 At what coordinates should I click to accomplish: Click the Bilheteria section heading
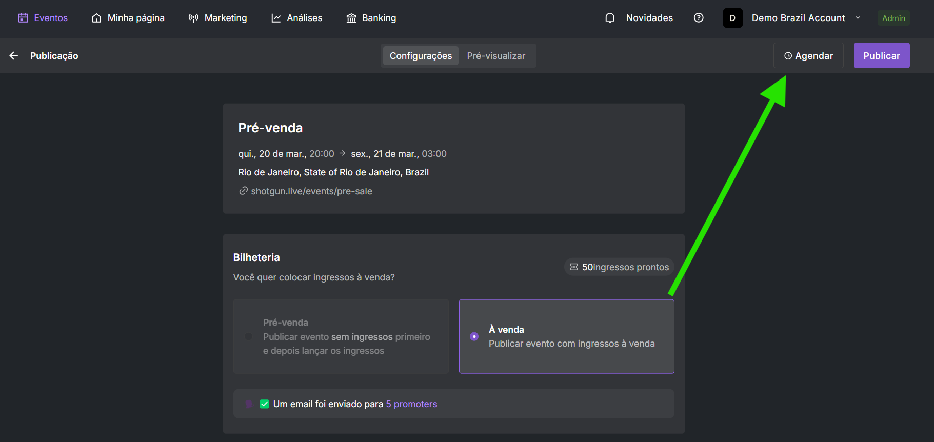(x=256, y=257)
